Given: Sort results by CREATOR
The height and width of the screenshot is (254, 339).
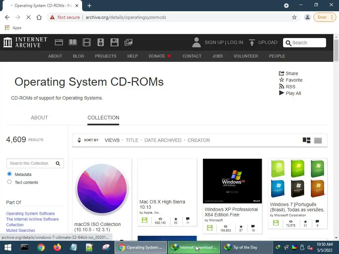Looking at the screenshot, I should click(199, 140).
